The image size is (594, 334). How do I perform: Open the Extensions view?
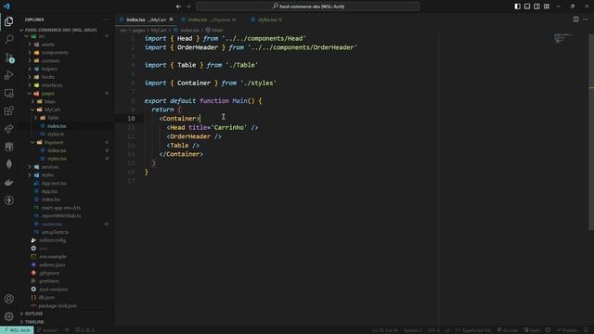pos(9,111)
